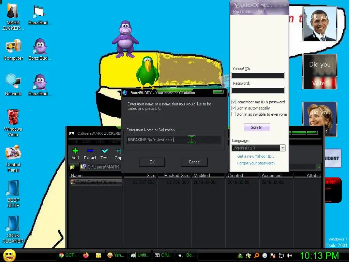Sort by Size column in 7-Zip
The height and width of the screenshot is (262, 349).
pos(140,176)
